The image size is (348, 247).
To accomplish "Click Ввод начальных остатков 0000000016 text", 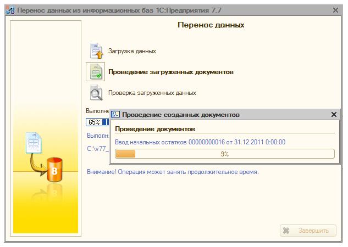I will [x=200, y=142].
